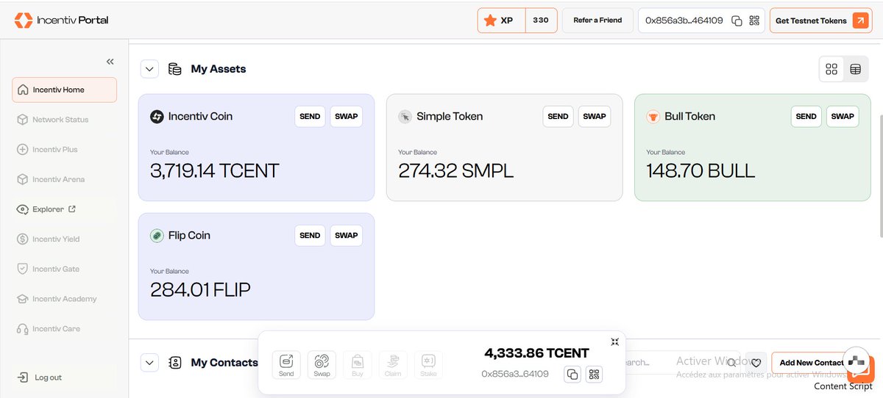Click Swap in floating wallet bar
This screenshot has height=398, width=883.
pos(322,365)
